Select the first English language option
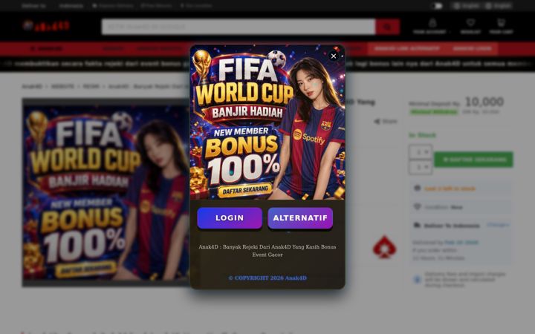The width and height of the screenshot is (535, 334). [466, 6]
